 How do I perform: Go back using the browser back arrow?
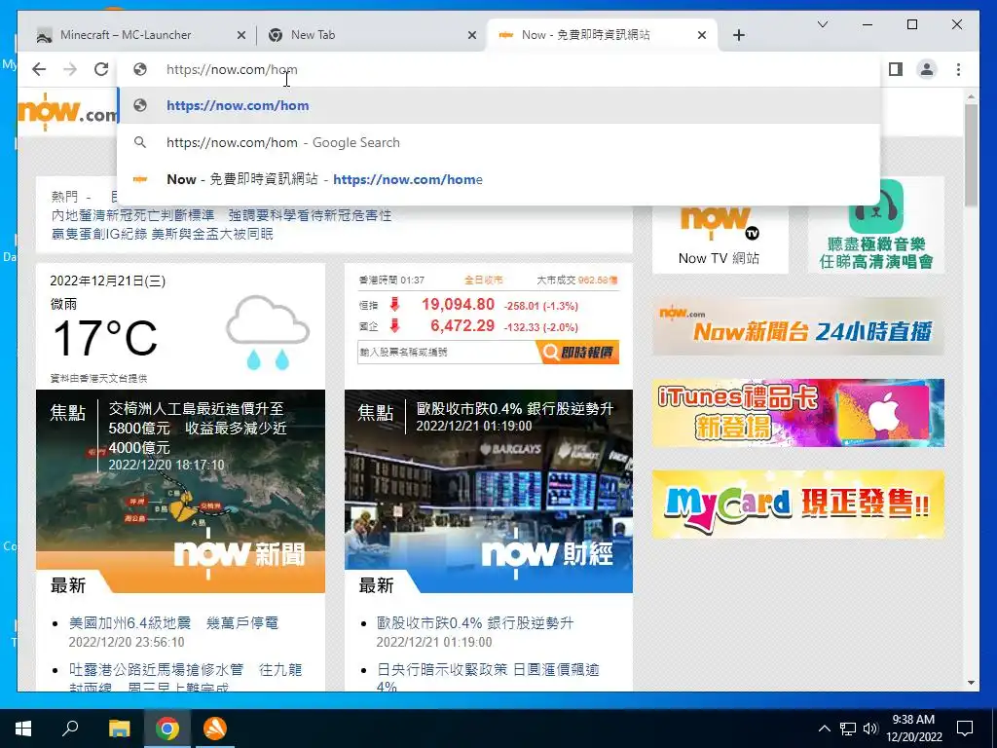[39, 69]
